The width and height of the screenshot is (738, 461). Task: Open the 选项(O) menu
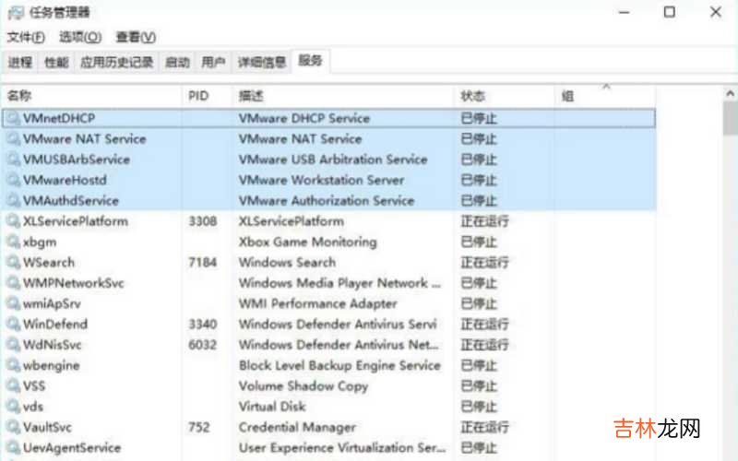(x=79, y=37)
